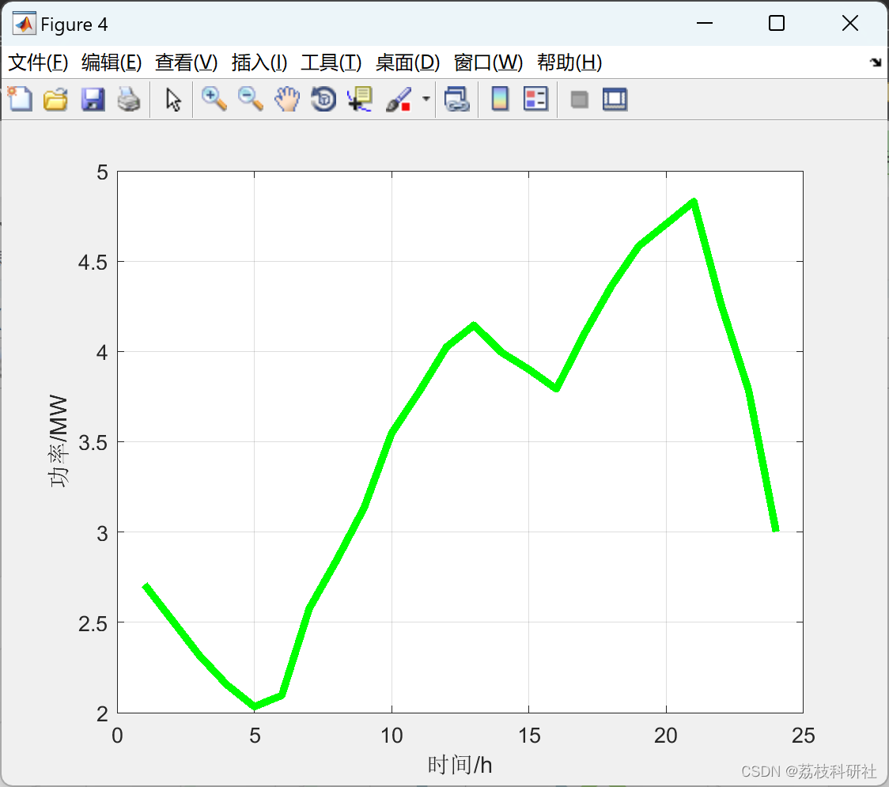
Task: Click the green line's local peak near x=13
Action: [474, 325]
